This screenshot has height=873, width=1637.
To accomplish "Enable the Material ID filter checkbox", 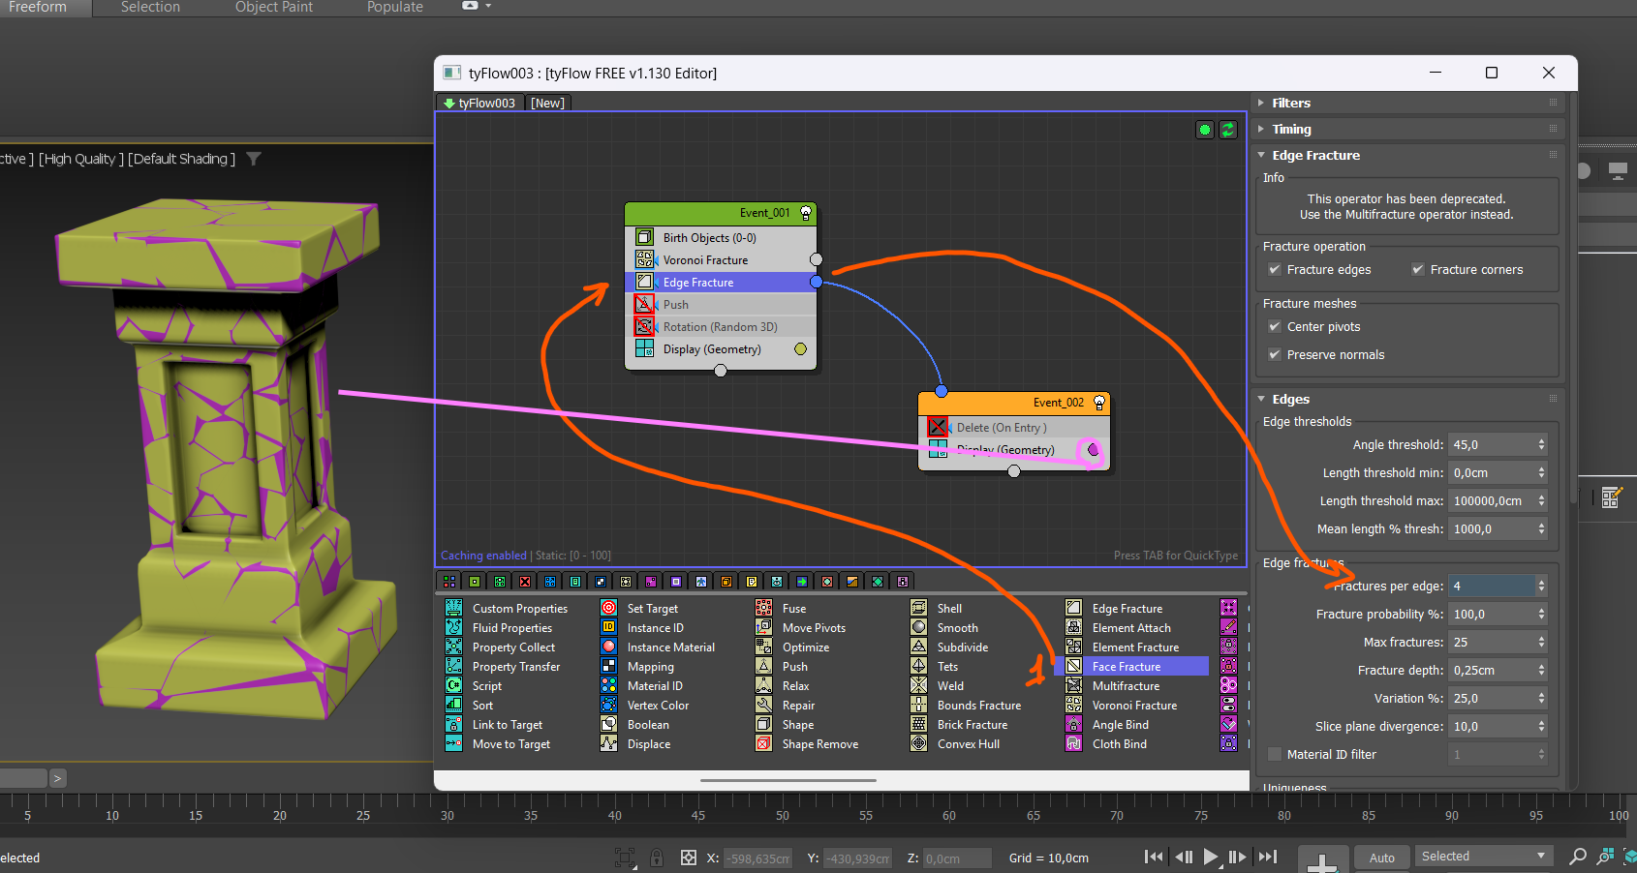I will click(1275, 755).
